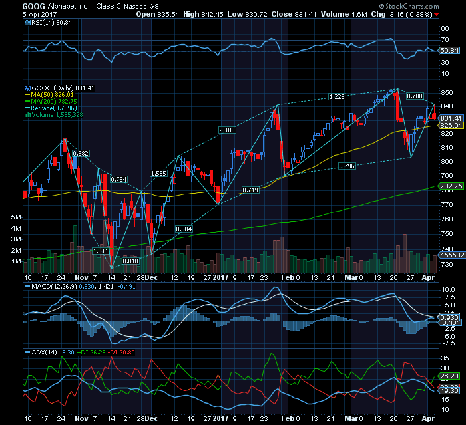Click the GOOG (Daily) candlestick legend icon
466x425 pixels.
(27, 88)
